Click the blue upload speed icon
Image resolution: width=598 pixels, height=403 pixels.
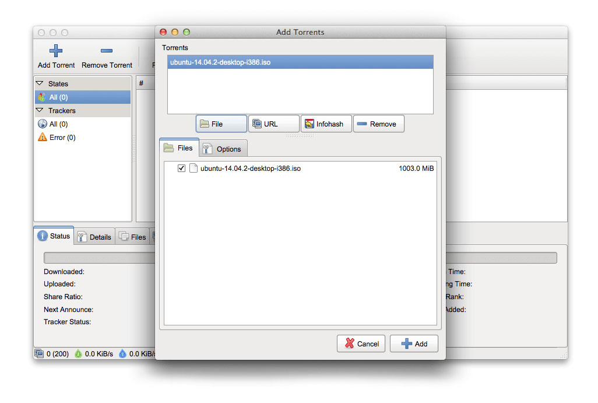coord(122,354)
